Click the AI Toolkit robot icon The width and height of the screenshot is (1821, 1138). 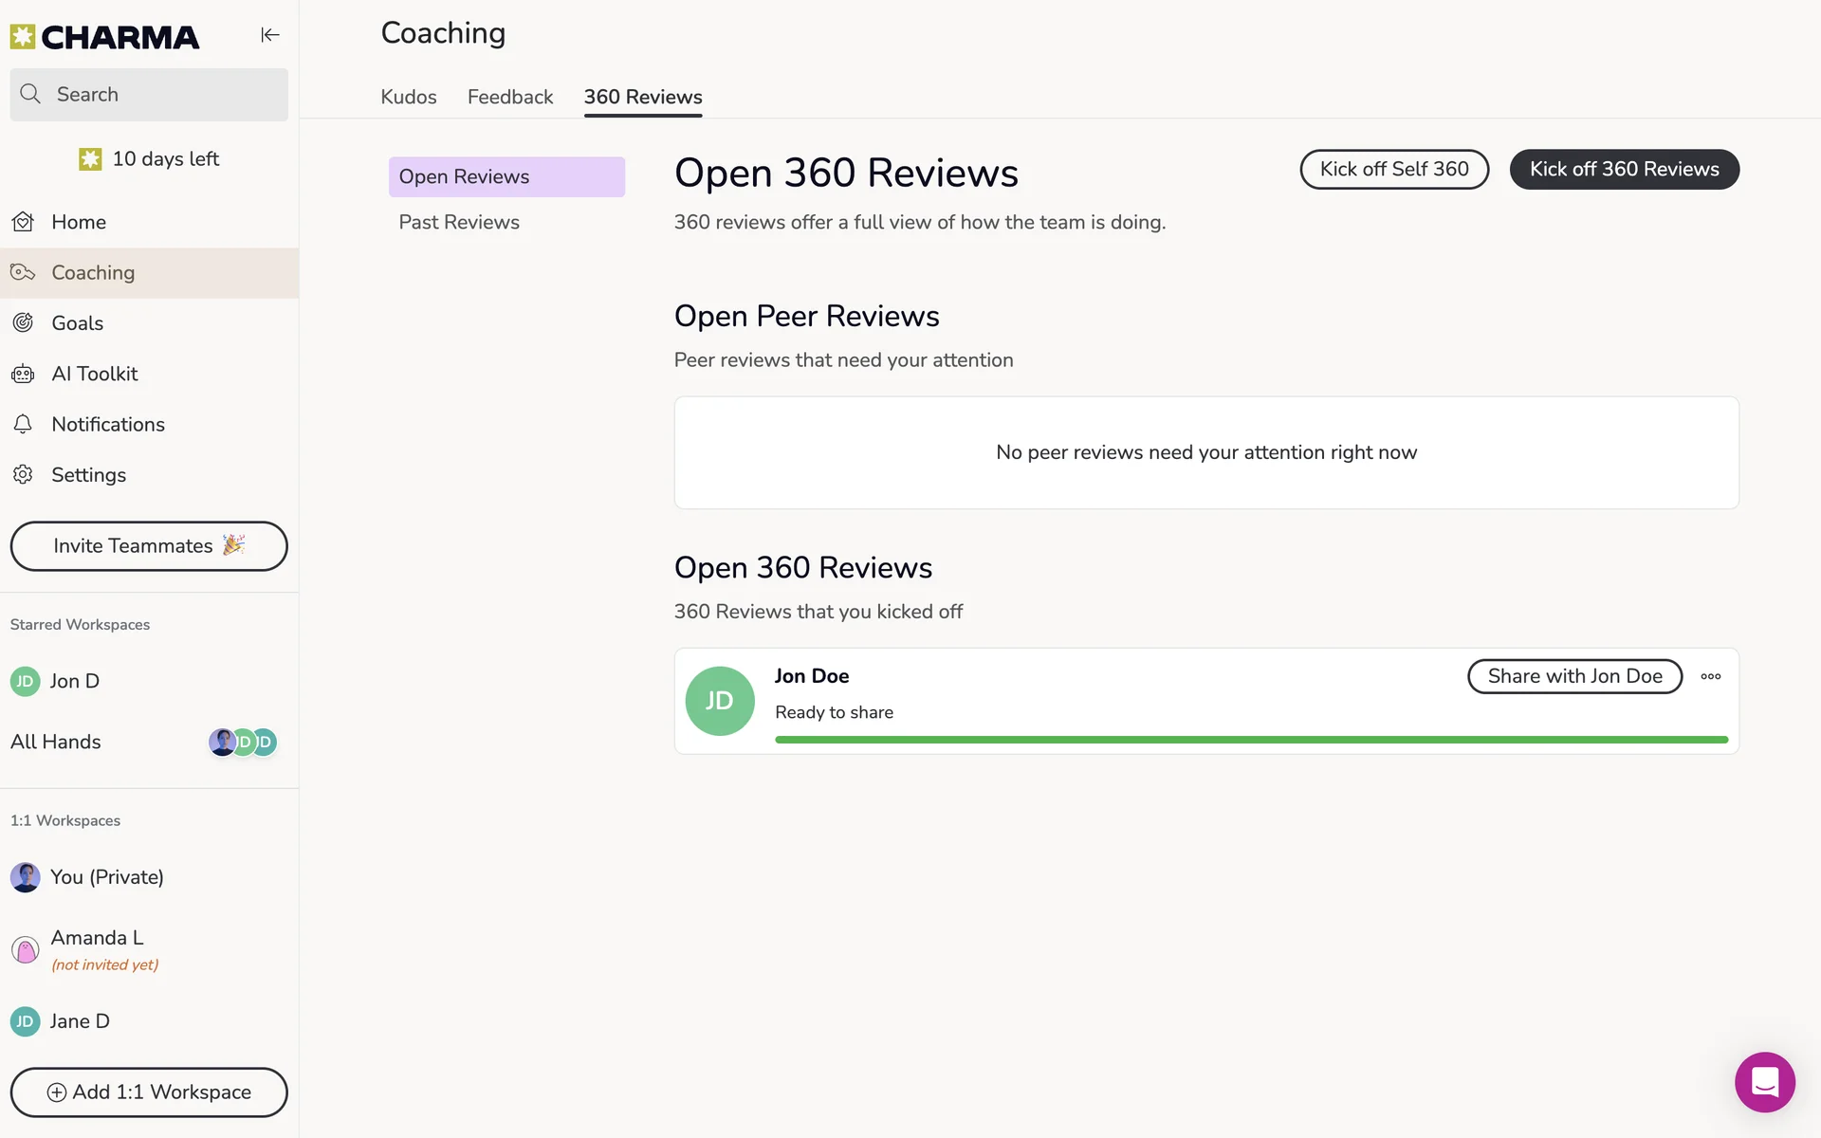pos(24,374)
